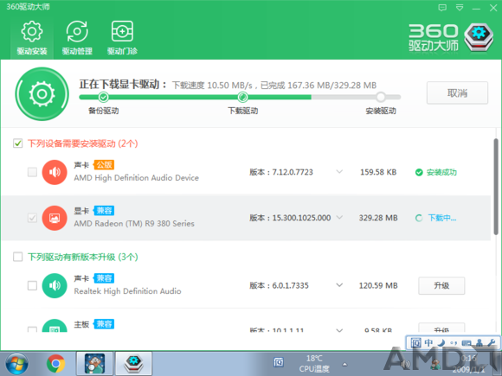Select the Realtek High Definition Audio text
Image resolution: width=502 pixels, height=376 pixels.
coord(127,291)
